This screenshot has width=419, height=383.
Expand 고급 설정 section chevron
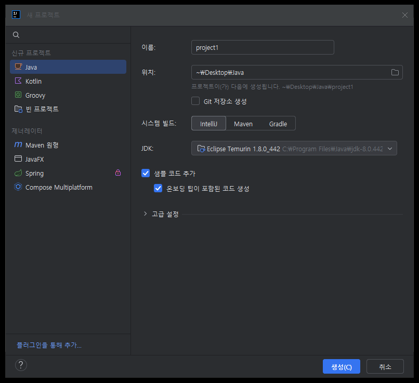[145, 214]
